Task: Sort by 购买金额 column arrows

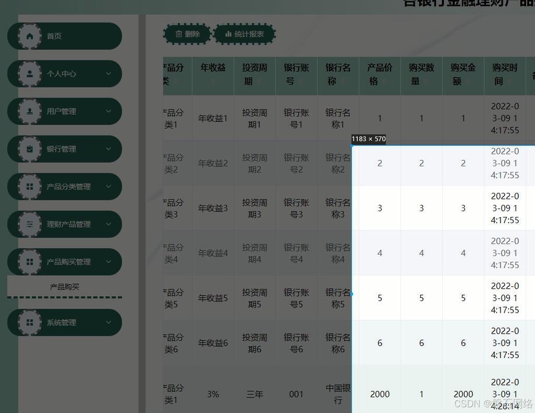Action: (x=467, y=81)
